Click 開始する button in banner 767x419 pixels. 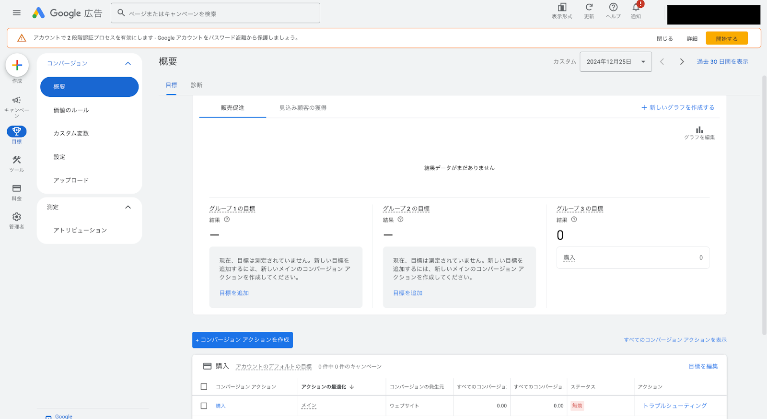(x=727, y=38)
